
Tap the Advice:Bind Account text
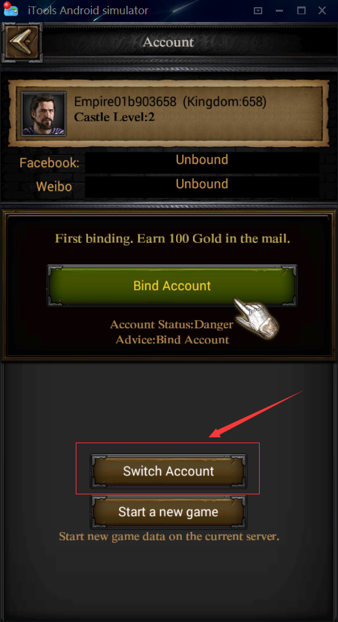(x=172, y=340)
